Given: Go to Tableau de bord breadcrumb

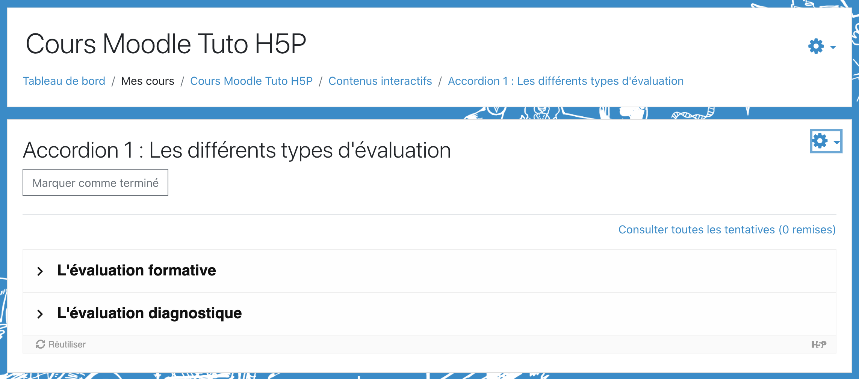Looking at the screenshot, I should [x=64, y=81].
